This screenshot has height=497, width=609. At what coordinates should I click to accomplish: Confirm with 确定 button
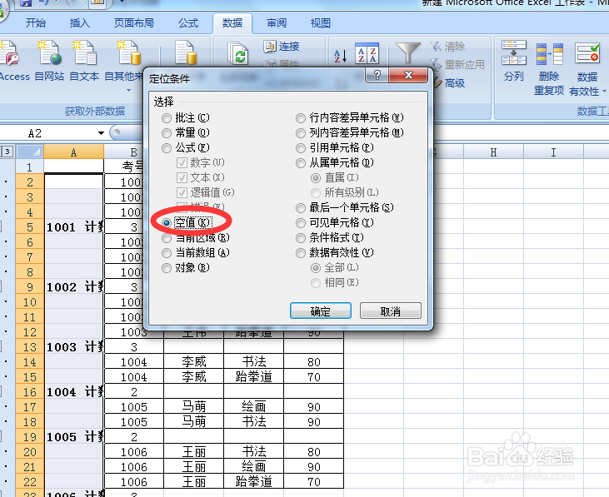tap(321, 311)
